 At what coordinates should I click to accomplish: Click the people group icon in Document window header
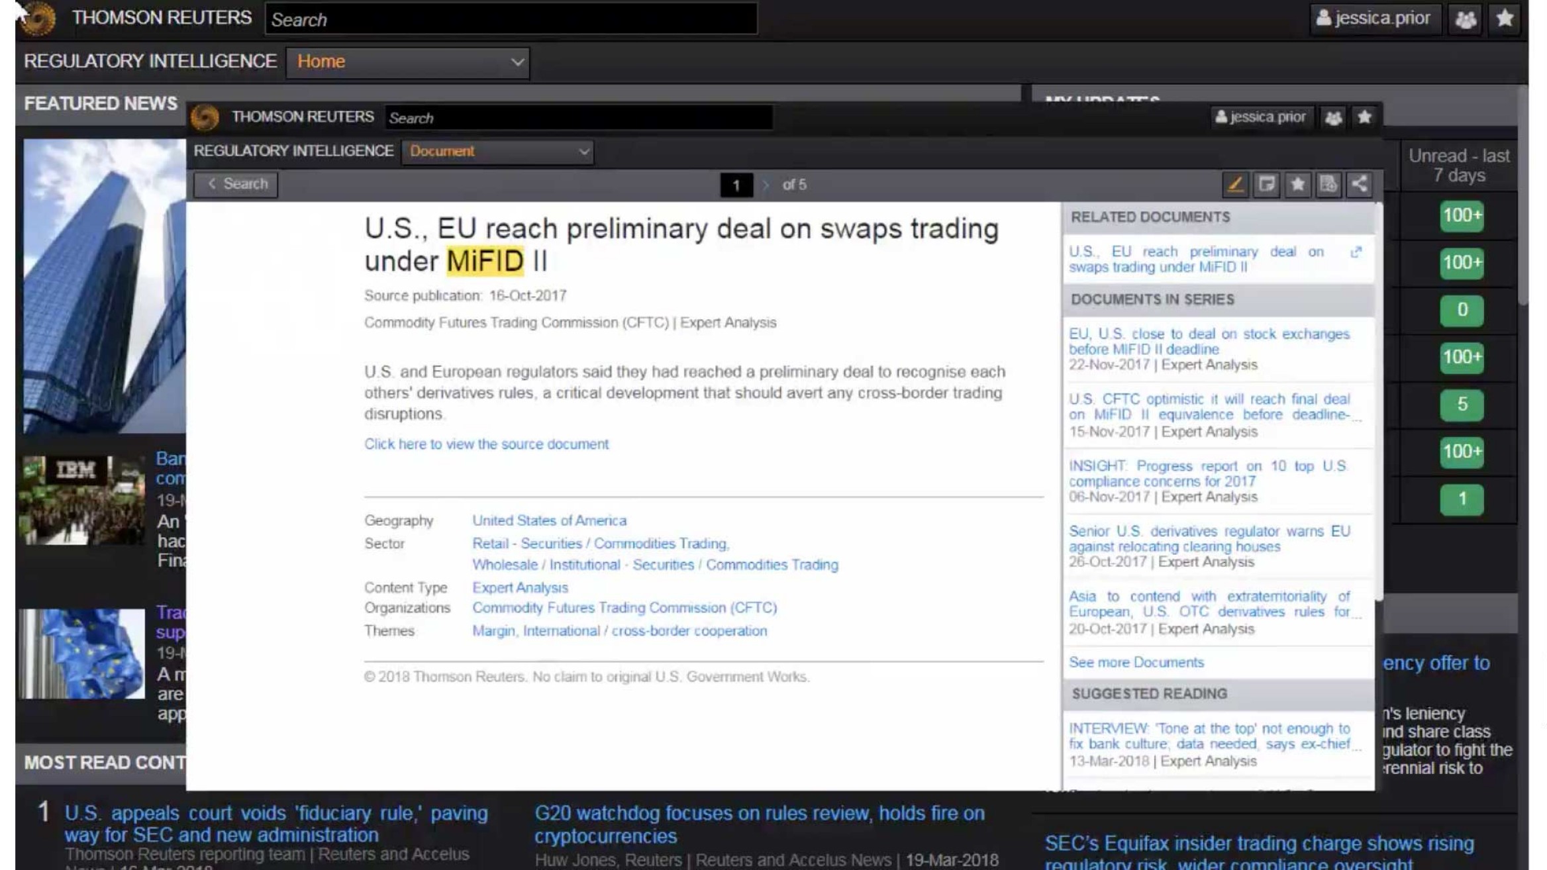pos(1333,118)
